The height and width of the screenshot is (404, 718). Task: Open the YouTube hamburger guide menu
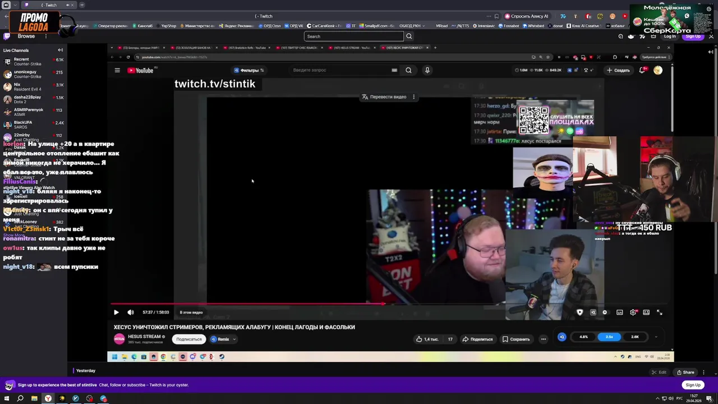[x=117, y=70]
